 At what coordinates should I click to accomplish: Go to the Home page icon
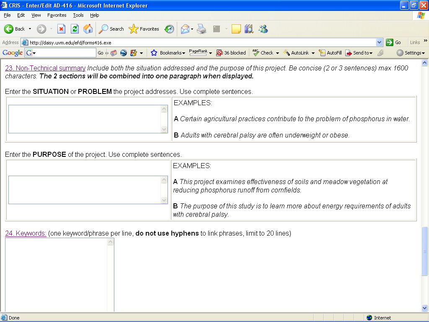pos(88,29)
